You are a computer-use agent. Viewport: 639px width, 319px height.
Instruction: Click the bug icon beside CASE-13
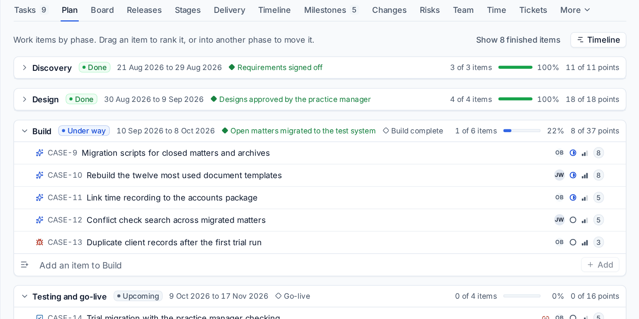coord(40,242)
